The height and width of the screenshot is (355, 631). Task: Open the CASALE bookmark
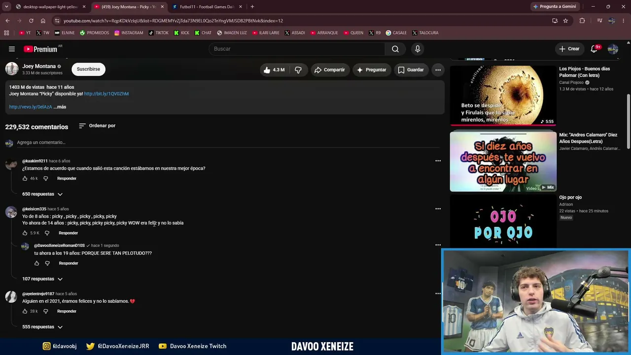click(396, 33)
